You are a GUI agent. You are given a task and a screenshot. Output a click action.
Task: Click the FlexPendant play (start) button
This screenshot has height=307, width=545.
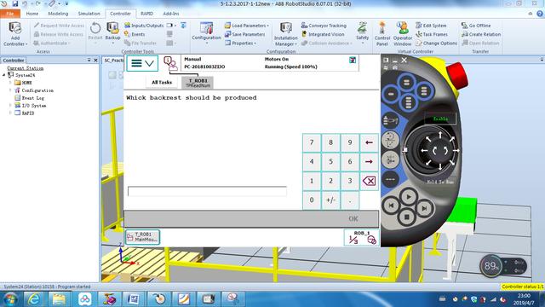pos(409,197)
